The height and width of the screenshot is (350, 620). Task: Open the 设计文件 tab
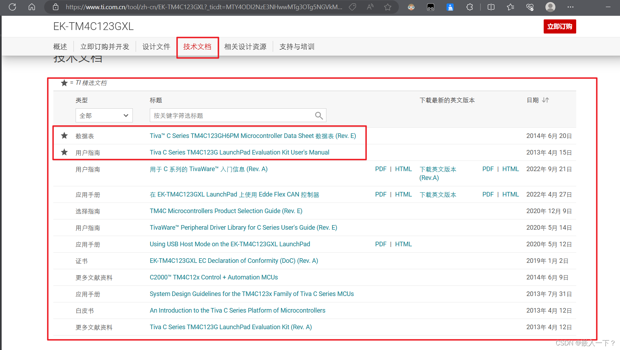(x=156, y=47)
